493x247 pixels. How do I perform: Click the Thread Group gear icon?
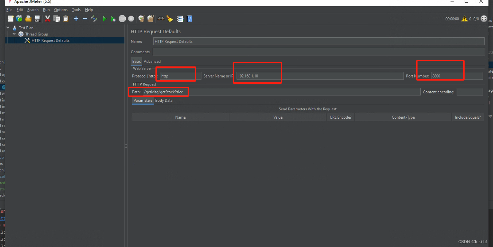point(21,34)
